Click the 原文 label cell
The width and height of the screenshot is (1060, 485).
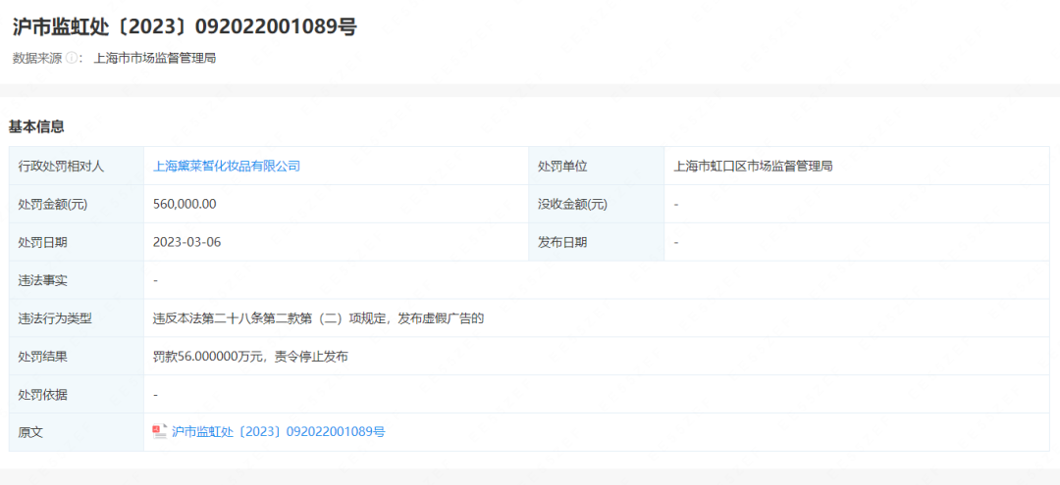pyautogui.click(x=77, y=432)
